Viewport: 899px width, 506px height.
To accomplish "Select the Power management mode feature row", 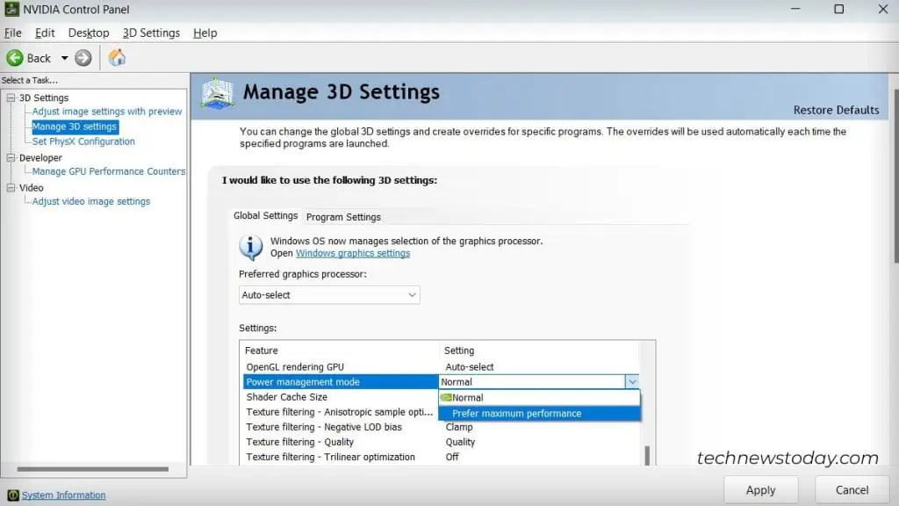I will pyautogui.click(x=342, y=381).
